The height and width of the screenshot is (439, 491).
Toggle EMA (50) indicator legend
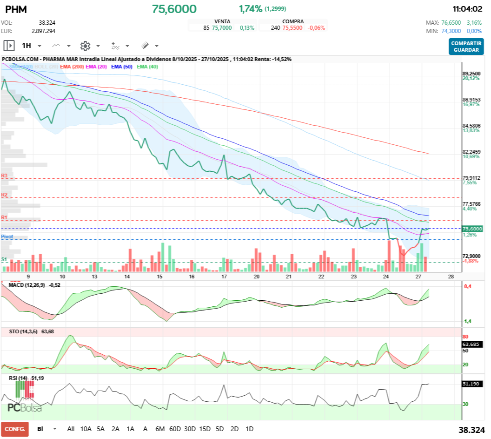(121, 67)
